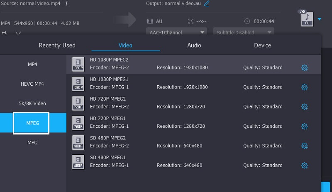Click gear icon for HD 720P MPEG1
This screenshot has height=192, width=332.
click(304, 126)
